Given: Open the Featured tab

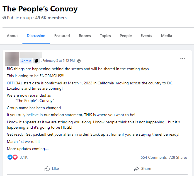Looking at the screenshot, I should [x=62, y=36].
